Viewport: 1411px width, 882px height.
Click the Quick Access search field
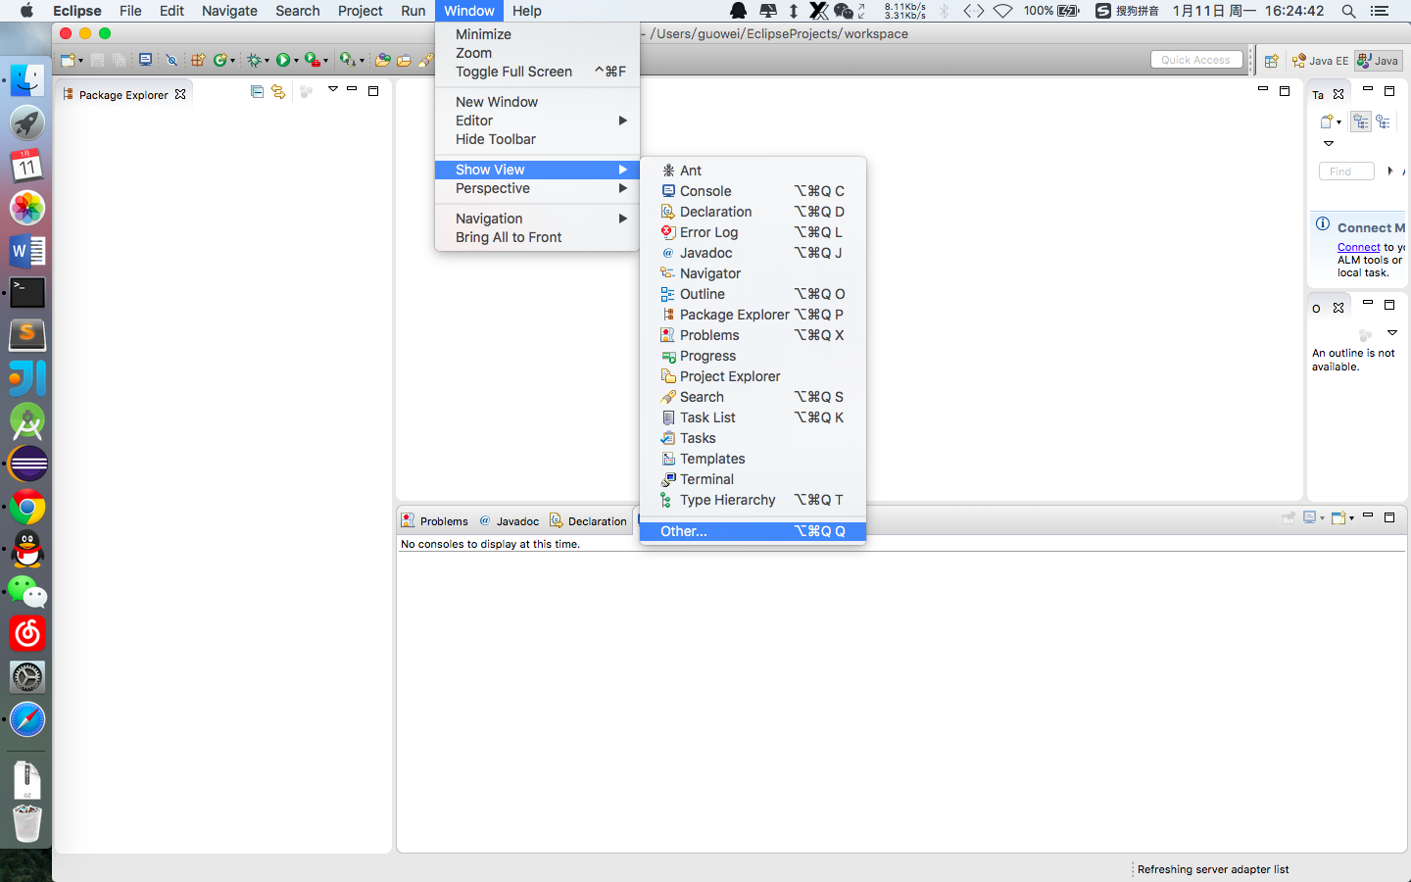(x=1195, y=60)
